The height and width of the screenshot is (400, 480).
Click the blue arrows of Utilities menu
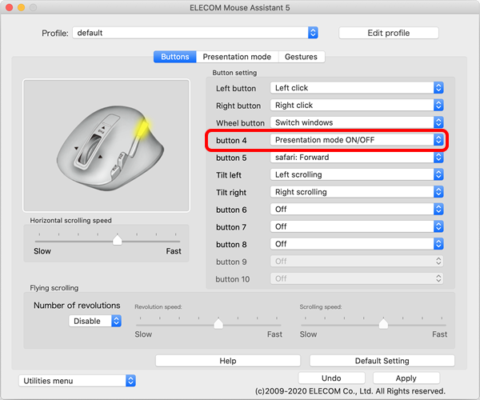point(130,381)
